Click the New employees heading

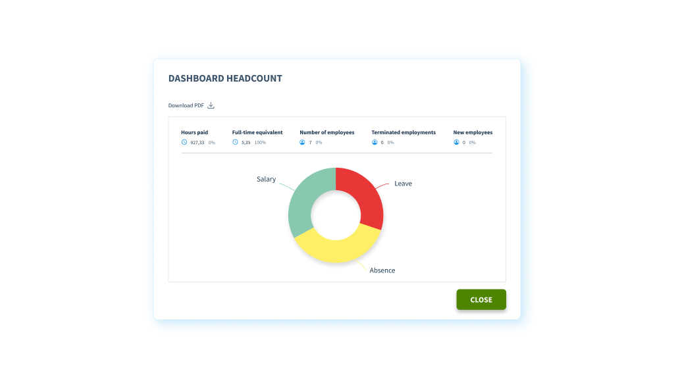[x=473, y=132]
